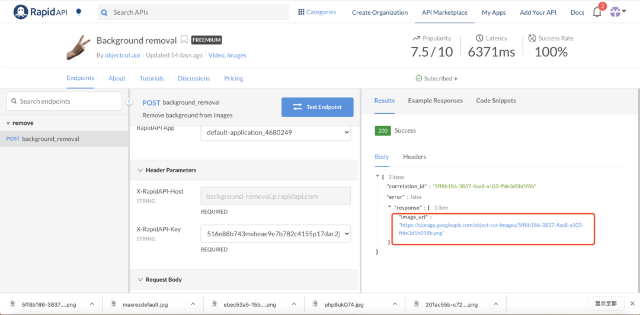Viewport: 640px width, 315px height.
Task: Bookmark the Background removal API
Action: [x=184, y=40]
